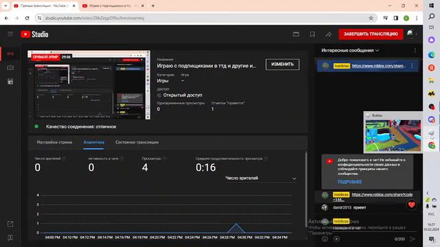Click the site info icon in address bar
Screen dimensions: 440x247
click(40, 19)
